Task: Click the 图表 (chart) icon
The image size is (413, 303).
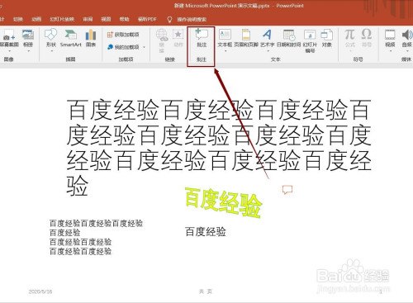Action: point(91,35)
